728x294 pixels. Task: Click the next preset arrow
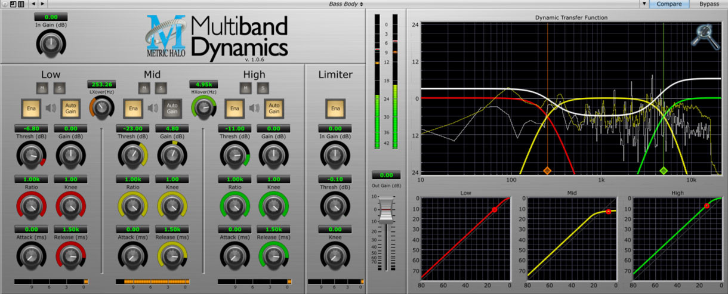41,4
